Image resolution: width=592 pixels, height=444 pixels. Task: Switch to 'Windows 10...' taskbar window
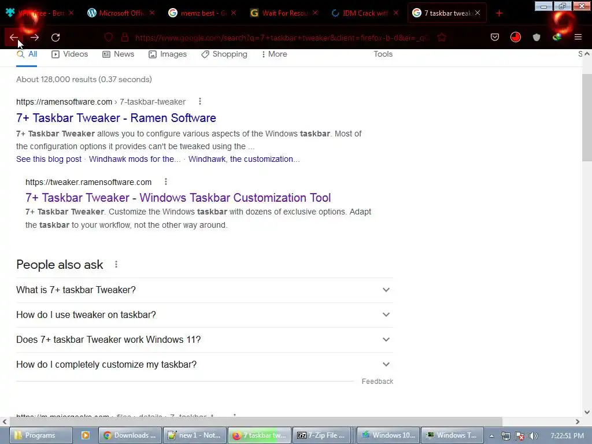coord(388,435)
